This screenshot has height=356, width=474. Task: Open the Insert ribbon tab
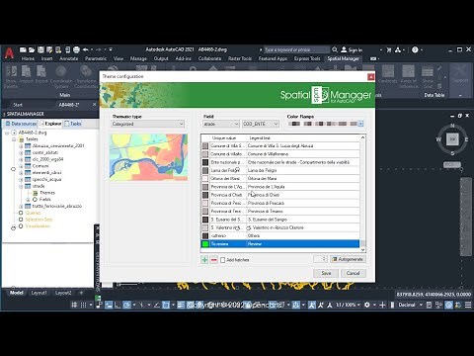click(46, 58)
